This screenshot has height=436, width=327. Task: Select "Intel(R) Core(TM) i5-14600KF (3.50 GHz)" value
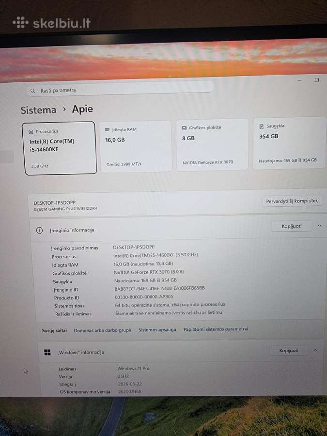click(x=156, y=255)
